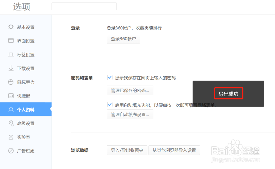Click the person icon beside 个人资料

tap(11, 109)
